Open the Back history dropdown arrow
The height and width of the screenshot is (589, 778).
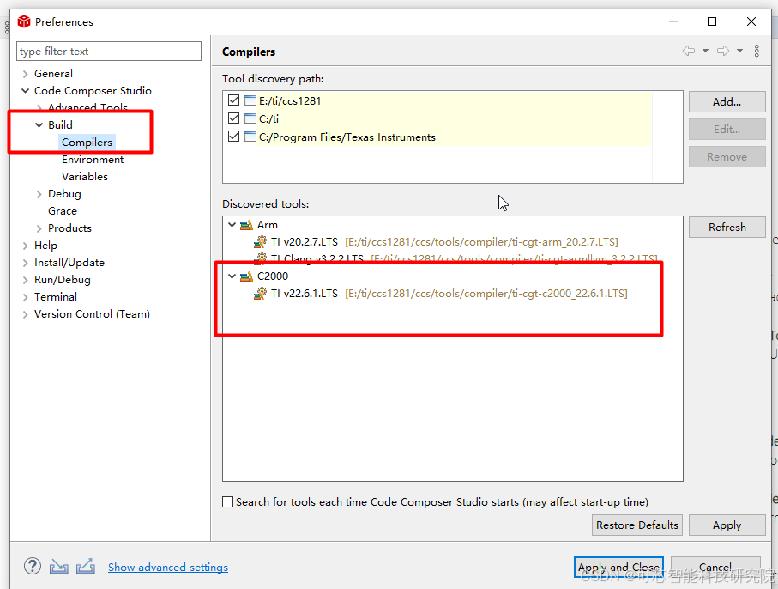tap(705, 51)
